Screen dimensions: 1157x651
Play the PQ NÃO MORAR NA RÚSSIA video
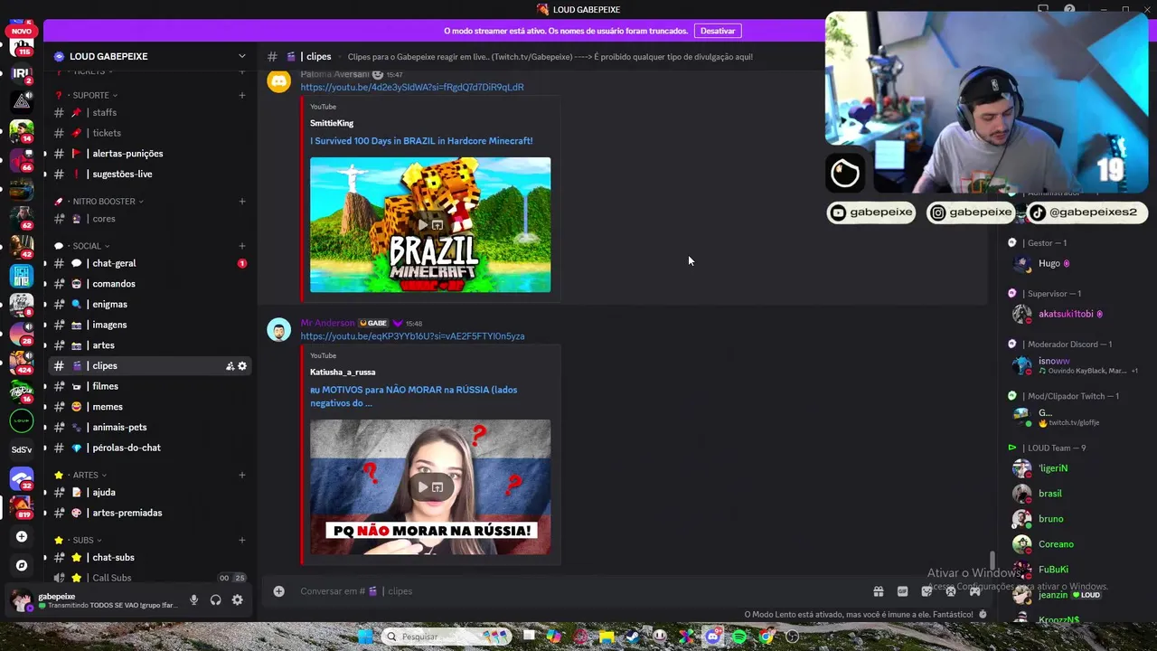click(x=423, y=486)
